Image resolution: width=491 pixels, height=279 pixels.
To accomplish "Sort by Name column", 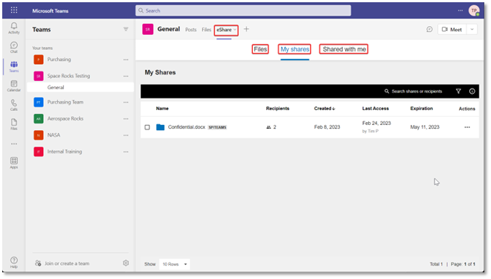I will pyautogui.click(x=162, y=109).
